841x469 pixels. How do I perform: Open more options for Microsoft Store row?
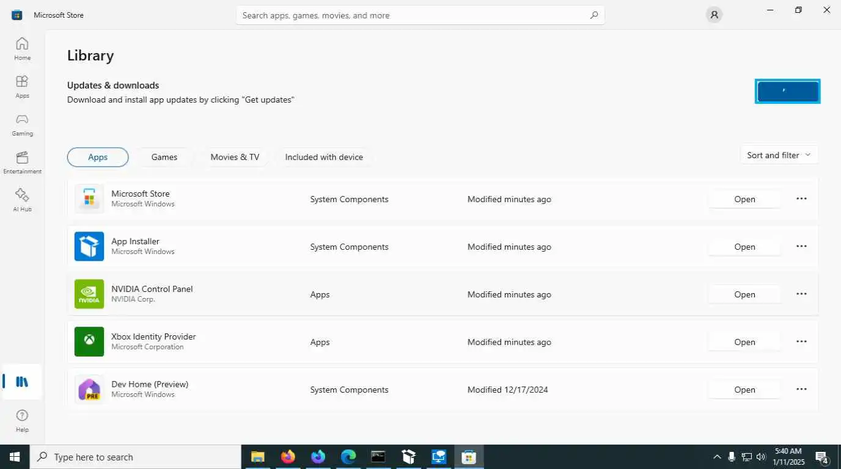click(801, 198)
